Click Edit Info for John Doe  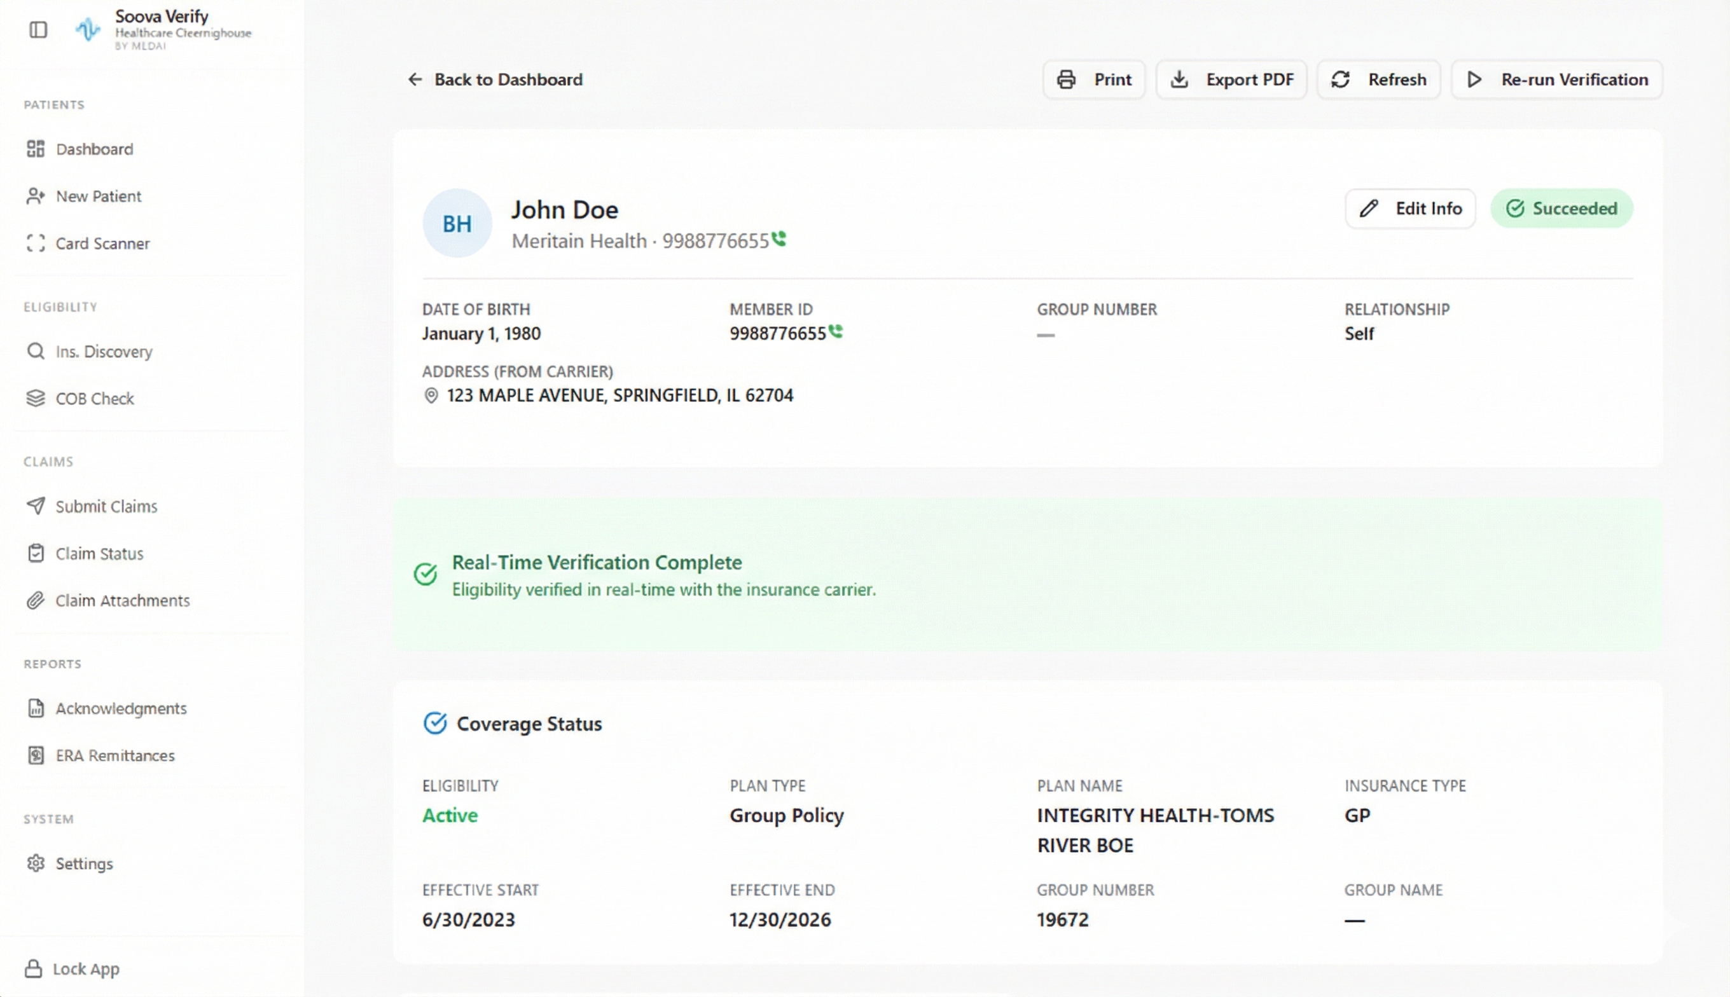tap(1410, 208)
